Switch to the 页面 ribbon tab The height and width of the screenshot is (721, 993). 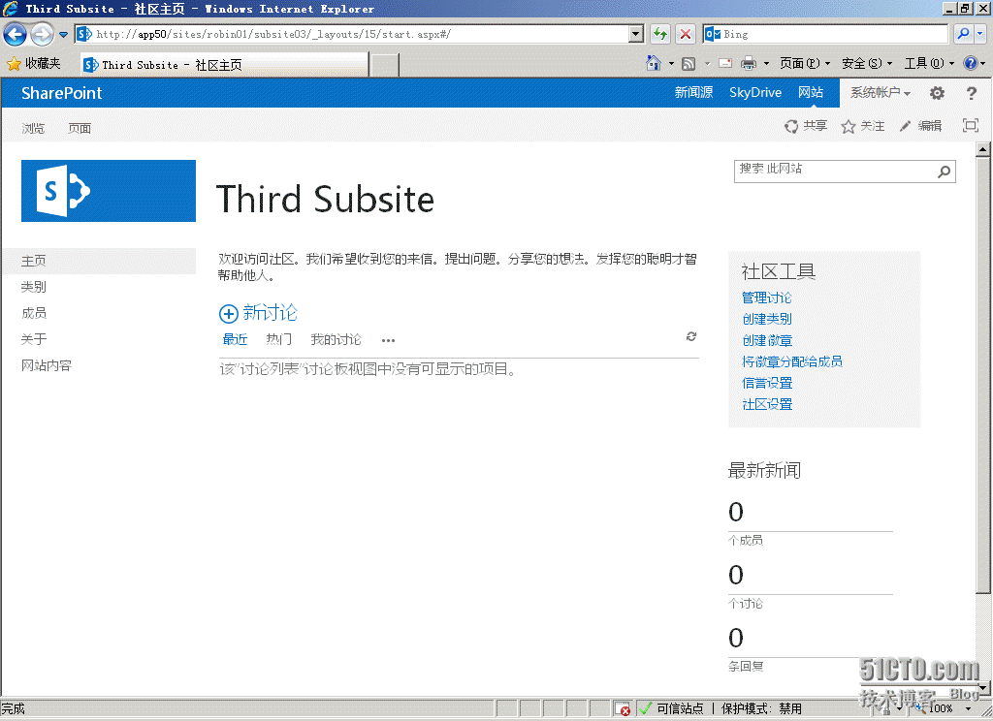80,129
